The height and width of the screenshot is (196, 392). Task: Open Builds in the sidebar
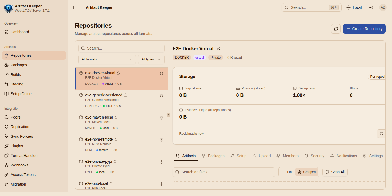pos(34,75)
